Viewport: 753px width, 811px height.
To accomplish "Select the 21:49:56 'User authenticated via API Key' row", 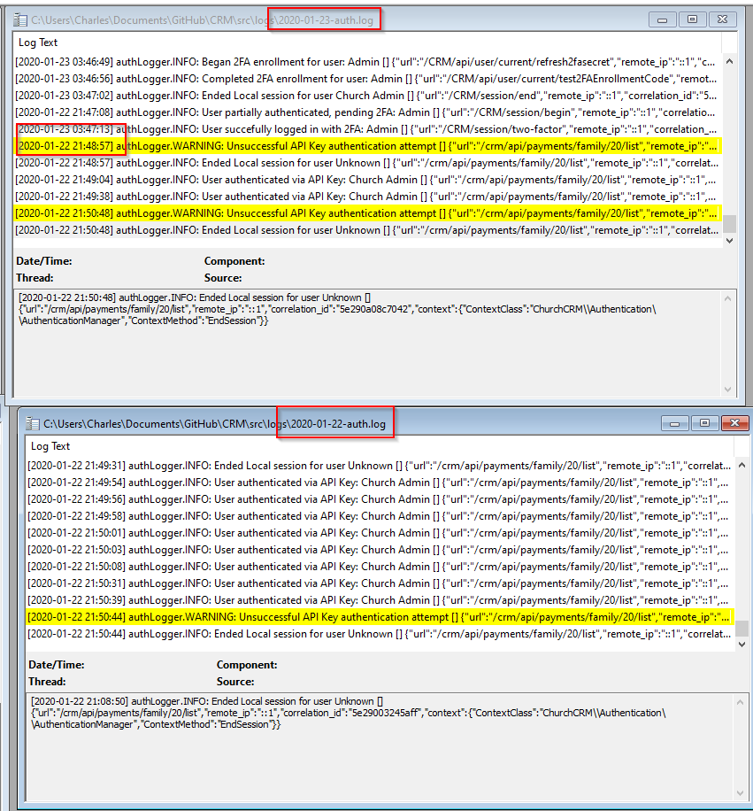I will [x=380, y=499].
